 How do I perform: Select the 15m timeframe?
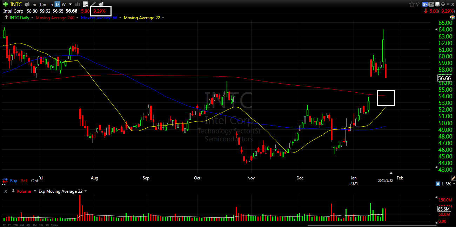click(x=43, y=5)
